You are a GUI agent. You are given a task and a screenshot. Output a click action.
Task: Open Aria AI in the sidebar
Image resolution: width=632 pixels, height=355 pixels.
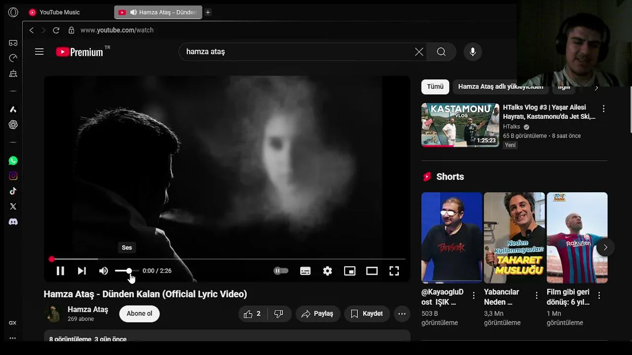(13, 109)
